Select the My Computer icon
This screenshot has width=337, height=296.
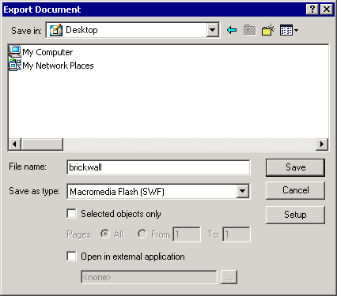coord(15,52)
